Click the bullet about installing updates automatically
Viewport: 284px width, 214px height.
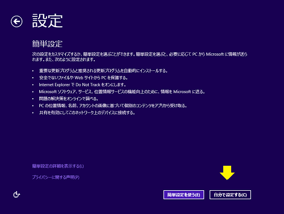point(103,71)
